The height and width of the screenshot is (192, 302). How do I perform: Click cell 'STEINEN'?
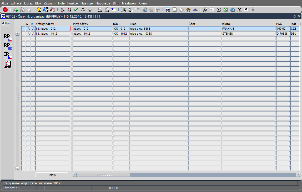tap(249, 34)
